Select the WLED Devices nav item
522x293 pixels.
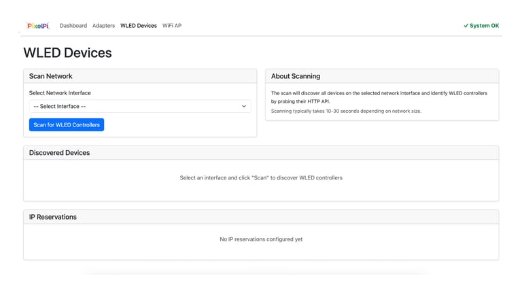[139, 26]
